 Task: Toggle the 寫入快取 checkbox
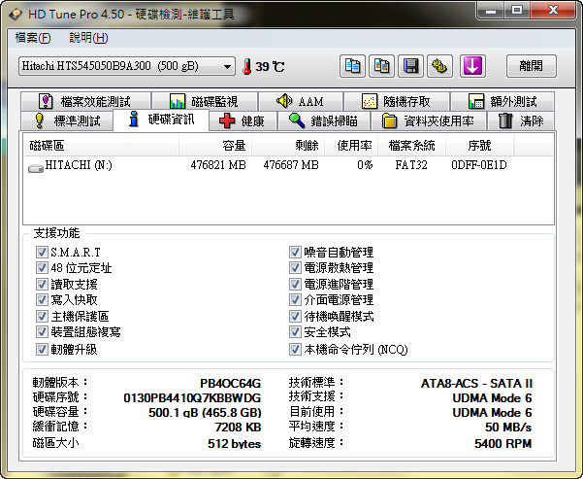point(42,300)
